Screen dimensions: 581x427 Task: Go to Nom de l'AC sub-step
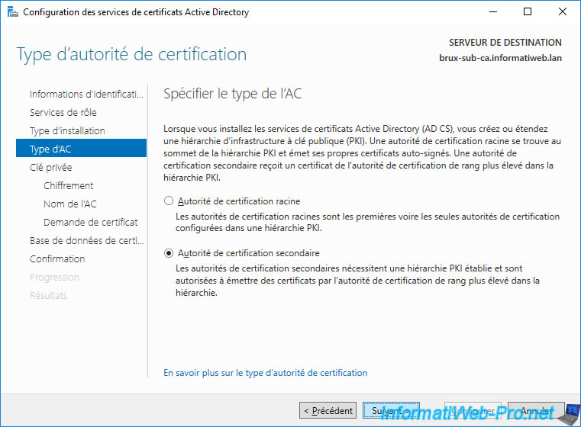click(70, 204)
